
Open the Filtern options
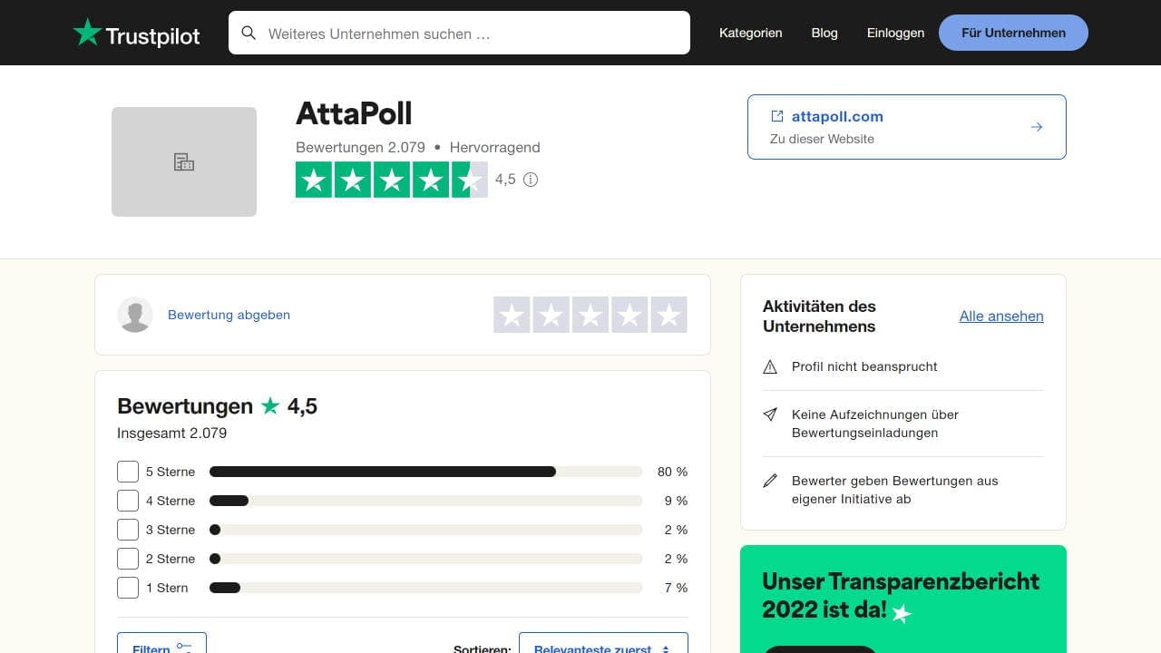(161, 646)
